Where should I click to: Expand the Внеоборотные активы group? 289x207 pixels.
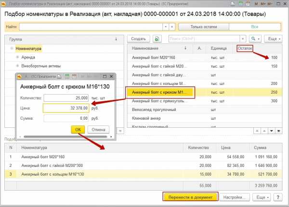(17, 66)
